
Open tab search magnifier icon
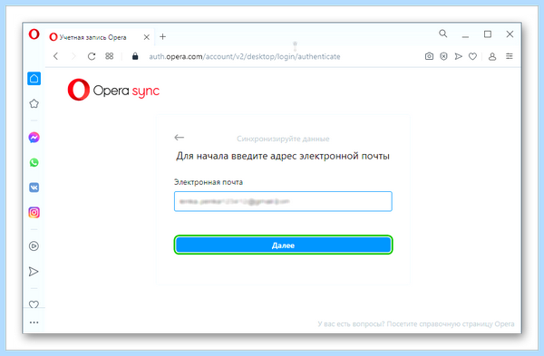point(443,34)
